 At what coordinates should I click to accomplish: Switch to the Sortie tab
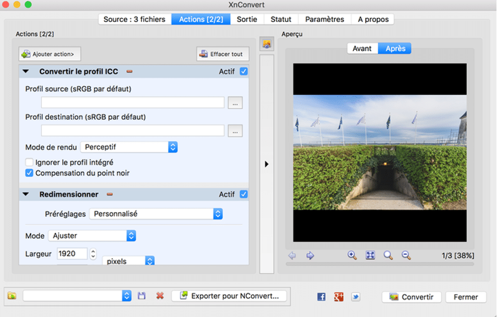247,19
